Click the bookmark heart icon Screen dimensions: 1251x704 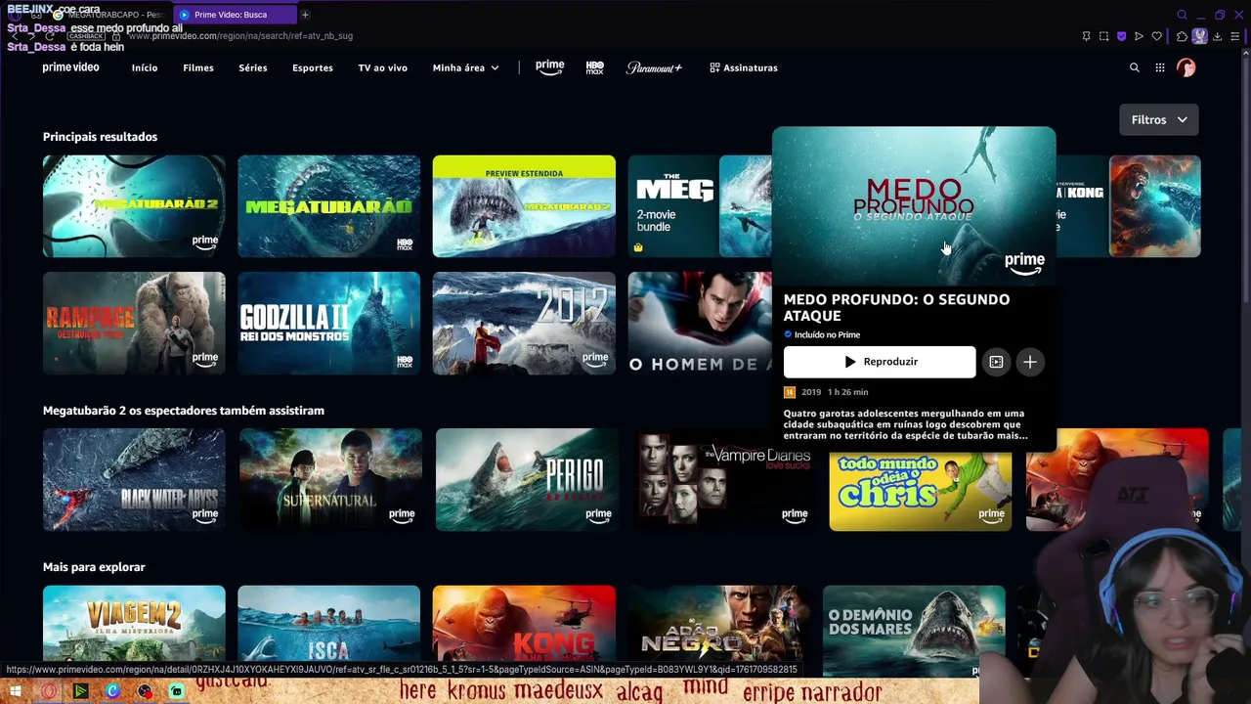coord(1156,36)
